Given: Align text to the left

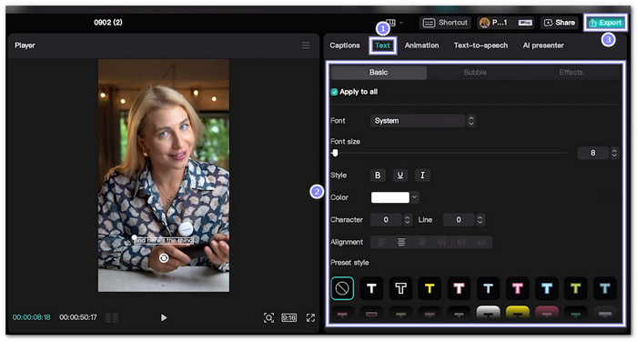Looking at the screenshot, I should point(381,243).
